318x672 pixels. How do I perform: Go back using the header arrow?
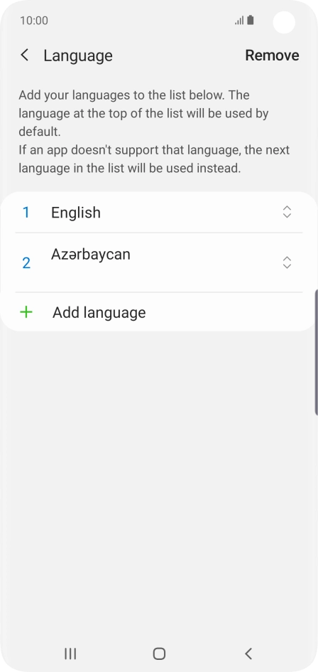coord(25,55)
